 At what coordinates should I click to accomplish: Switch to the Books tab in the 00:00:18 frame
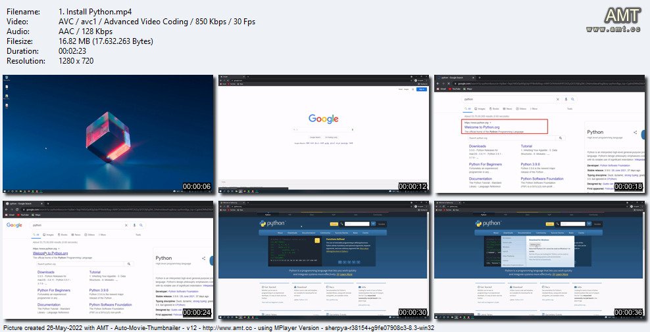(x=495, y=109)
